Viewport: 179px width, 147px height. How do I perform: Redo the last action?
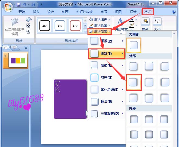tap(33, 5)
